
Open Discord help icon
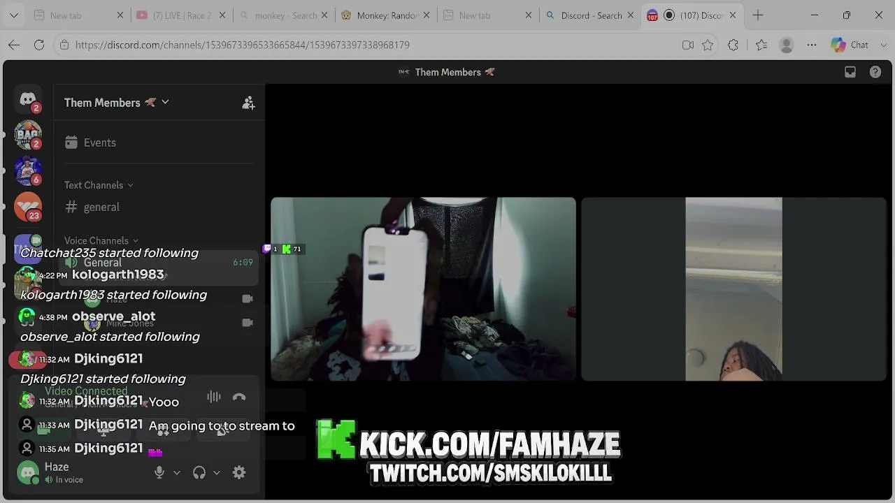pyautogui.click(x=875, y=72)
